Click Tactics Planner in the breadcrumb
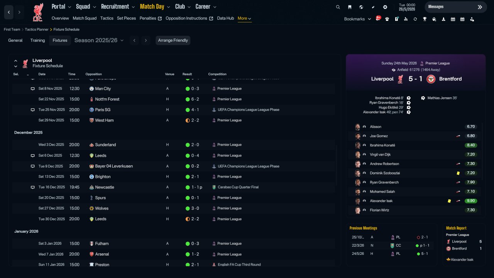 coord(37,29)
